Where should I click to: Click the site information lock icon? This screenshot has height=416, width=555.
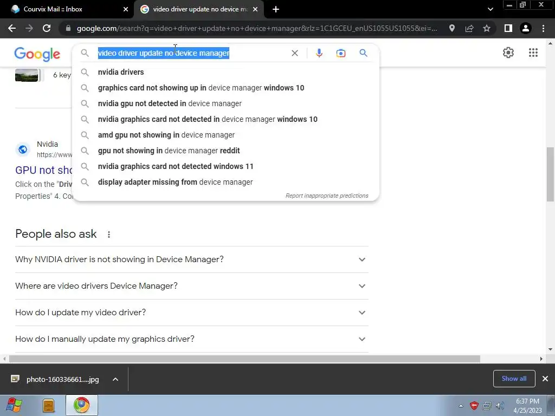pos(68,28)
